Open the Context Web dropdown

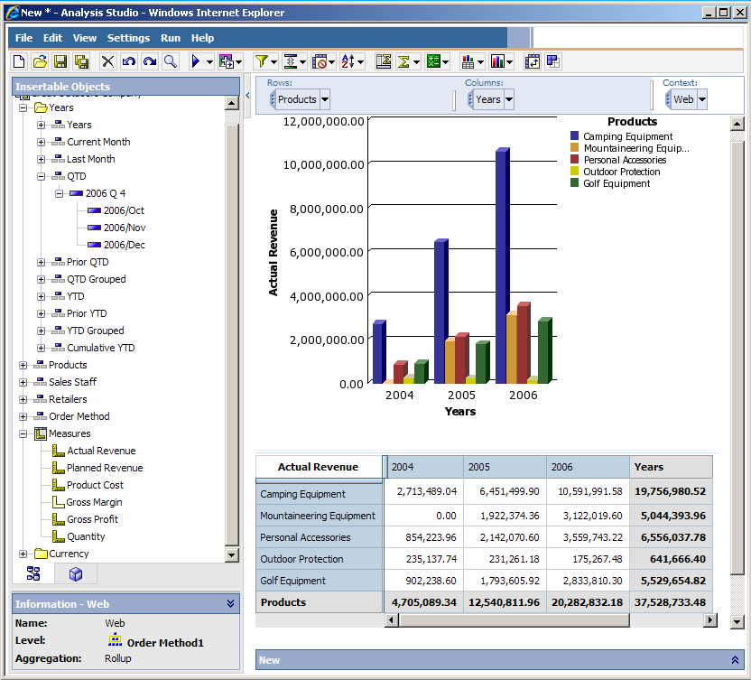[x=703, y=100]
